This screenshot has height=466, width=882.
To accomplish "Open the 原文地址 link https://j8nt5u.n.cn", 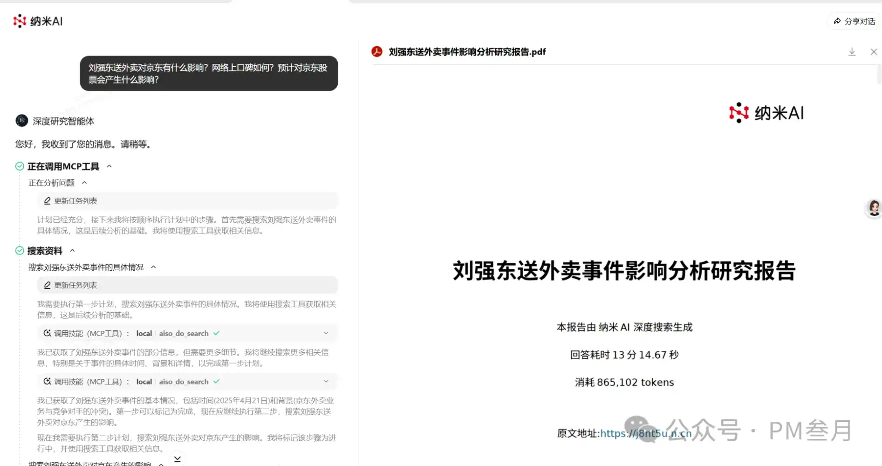I will pos(646,433).
